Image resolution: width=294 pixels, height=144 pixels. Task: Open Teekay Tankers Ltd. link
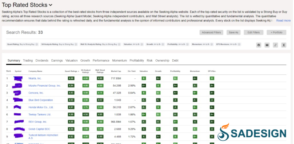[x=40, y=114]
